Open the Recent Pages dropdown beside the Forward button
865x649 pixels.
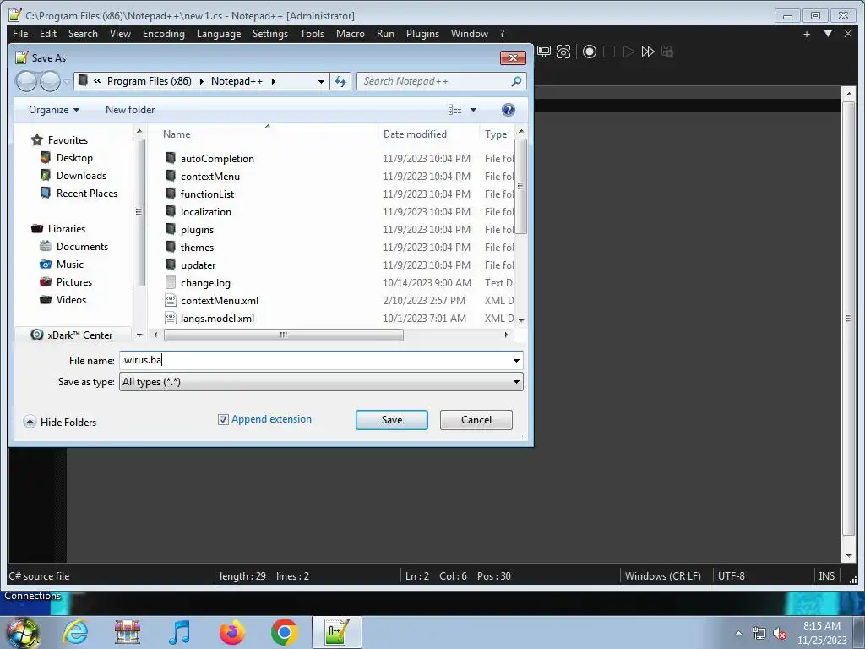[67, 82]
